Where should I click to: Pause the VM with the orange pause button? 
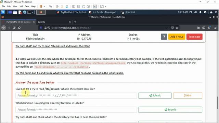[41, 6]
